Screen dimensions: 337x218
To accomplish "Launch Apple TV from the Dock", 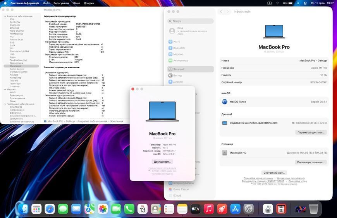I will tap(196, 209).
